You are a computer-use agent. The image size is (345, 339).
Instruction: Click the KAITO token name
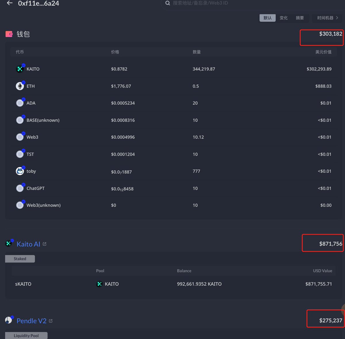(x=33, y=69)
